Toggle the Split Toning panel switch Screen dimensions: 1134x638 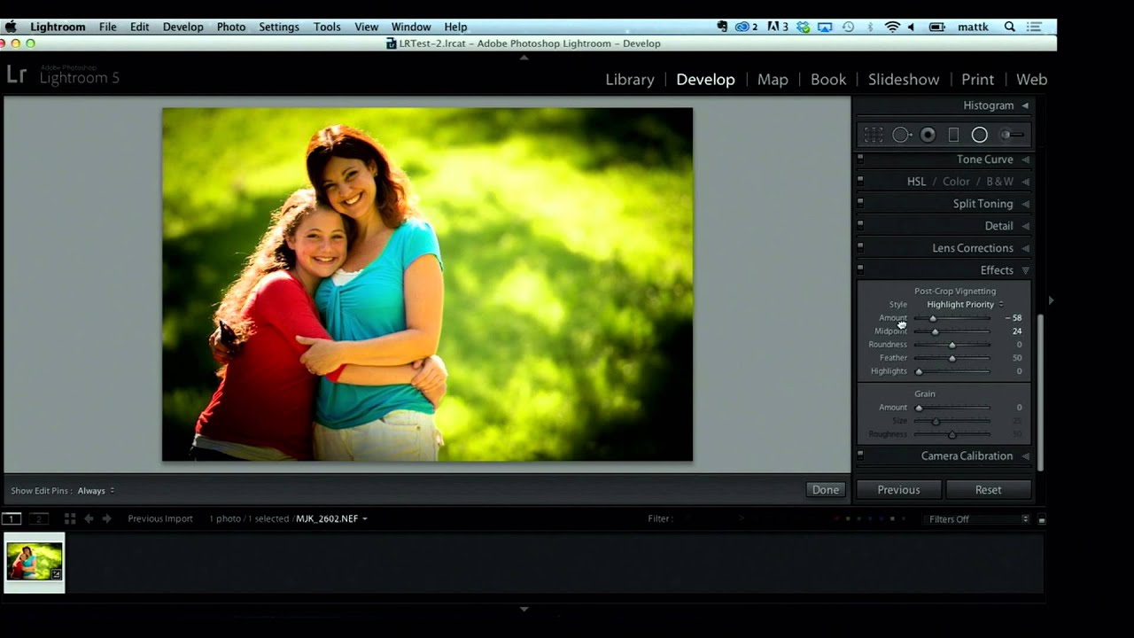(x=859, y=202)
